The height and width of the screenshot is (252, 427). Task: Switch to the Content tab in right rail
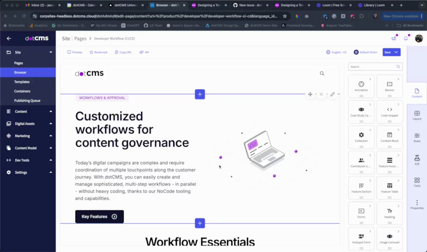[417, 93]
